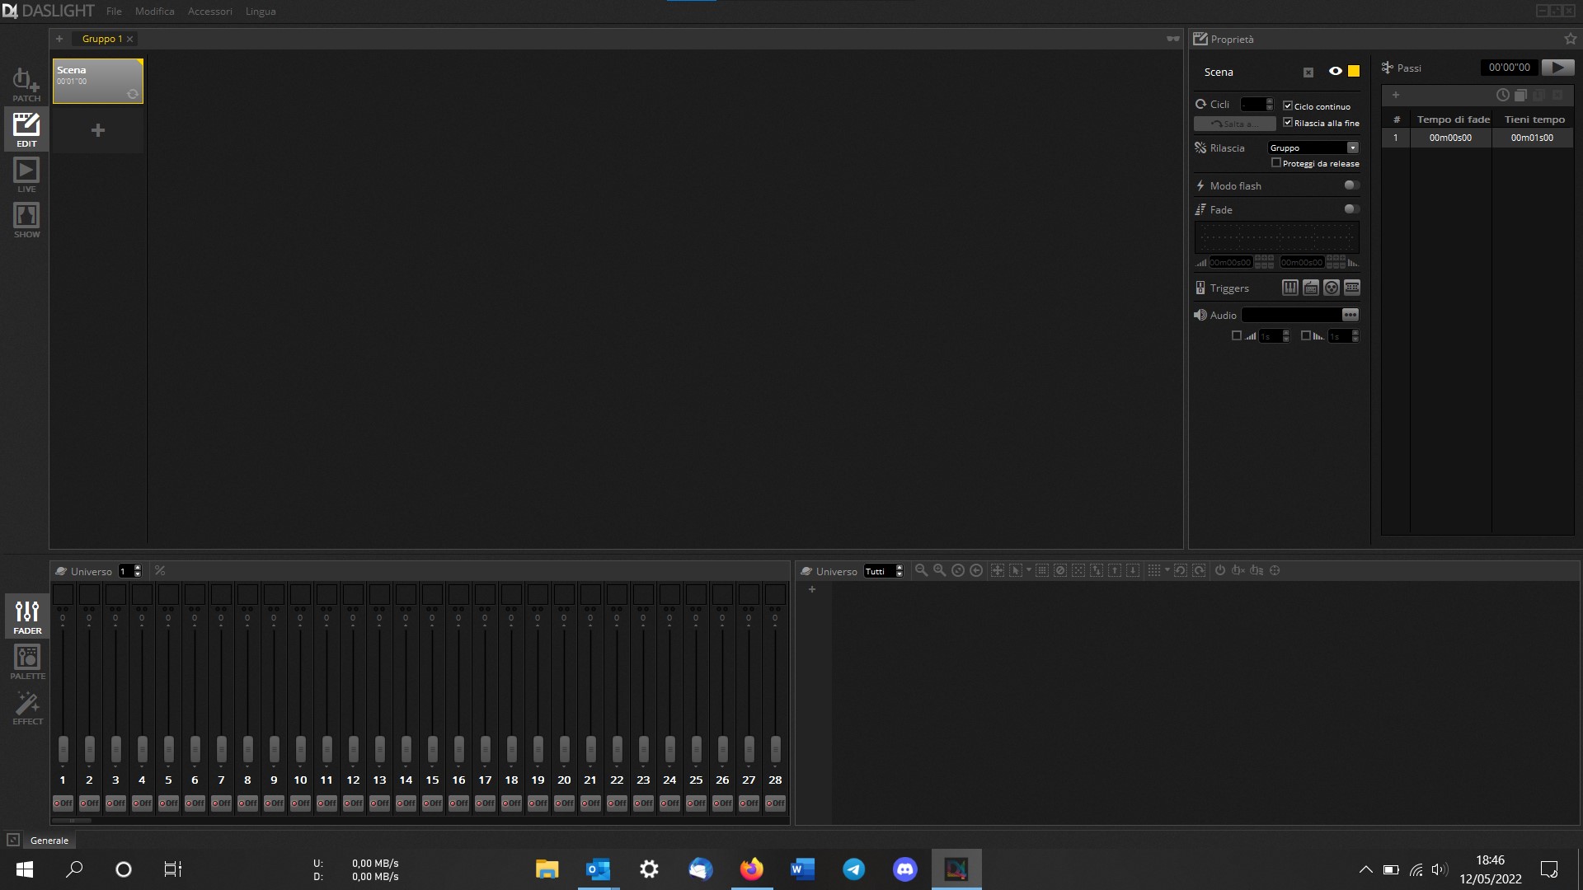The image size is (1583, 890).
Task: Click the audio fade-out time stepper
Action: click(x=1355, y=335)
